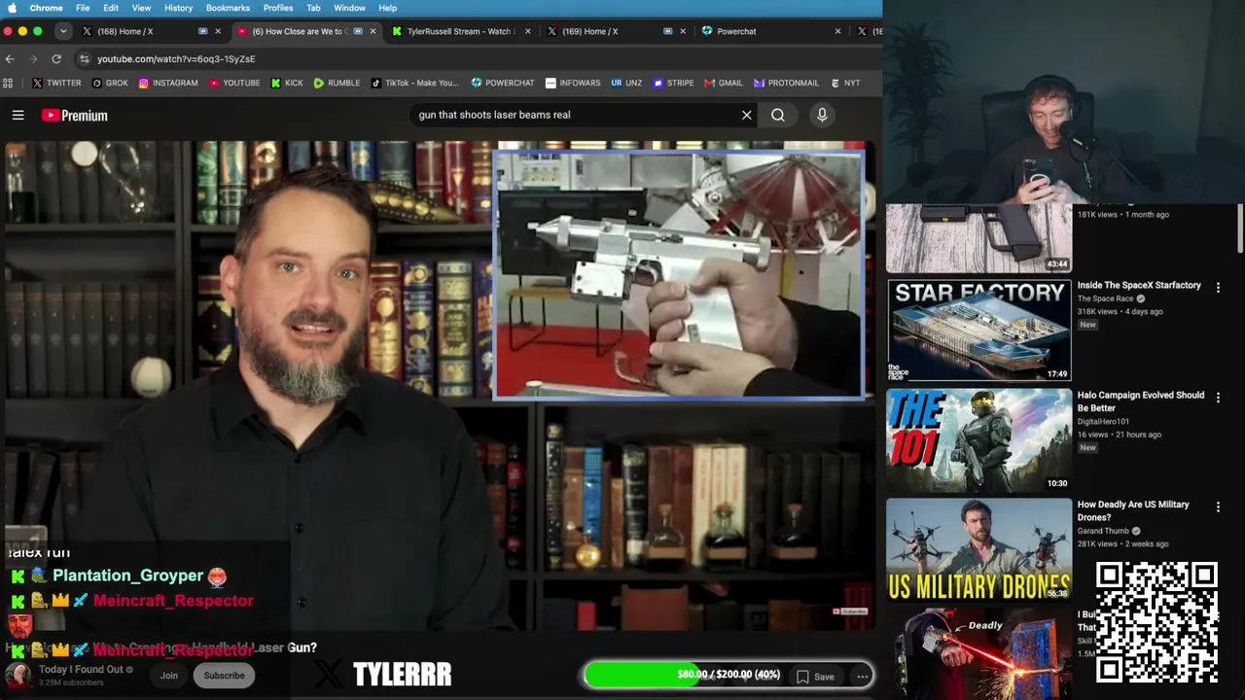1245x700 pixels.
Task: Play the US MILITARY DRONES thumbnail
Action: click(x=978, y=550)
